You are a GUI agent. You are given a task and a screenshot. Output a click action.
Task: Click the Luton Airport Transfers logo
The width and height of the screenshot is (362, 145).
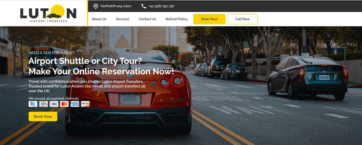click(48, 13)
